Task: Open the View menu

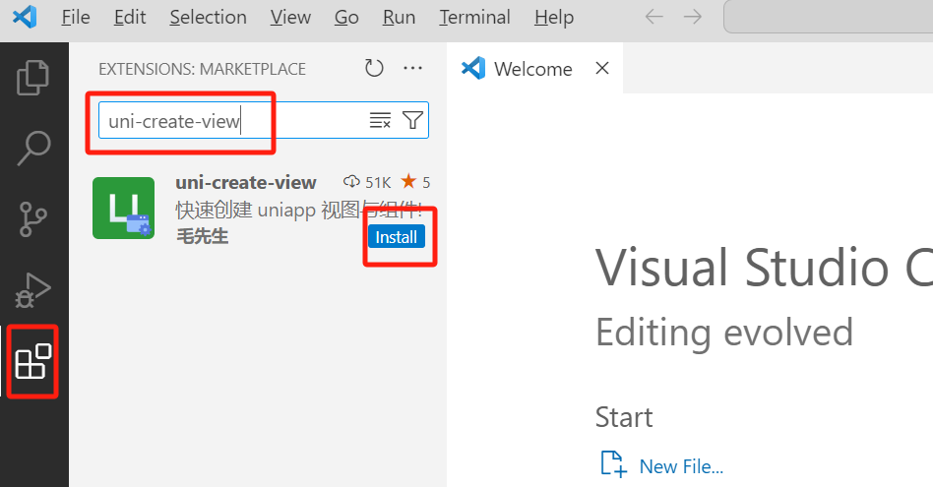Action: [x=290, y=18]
